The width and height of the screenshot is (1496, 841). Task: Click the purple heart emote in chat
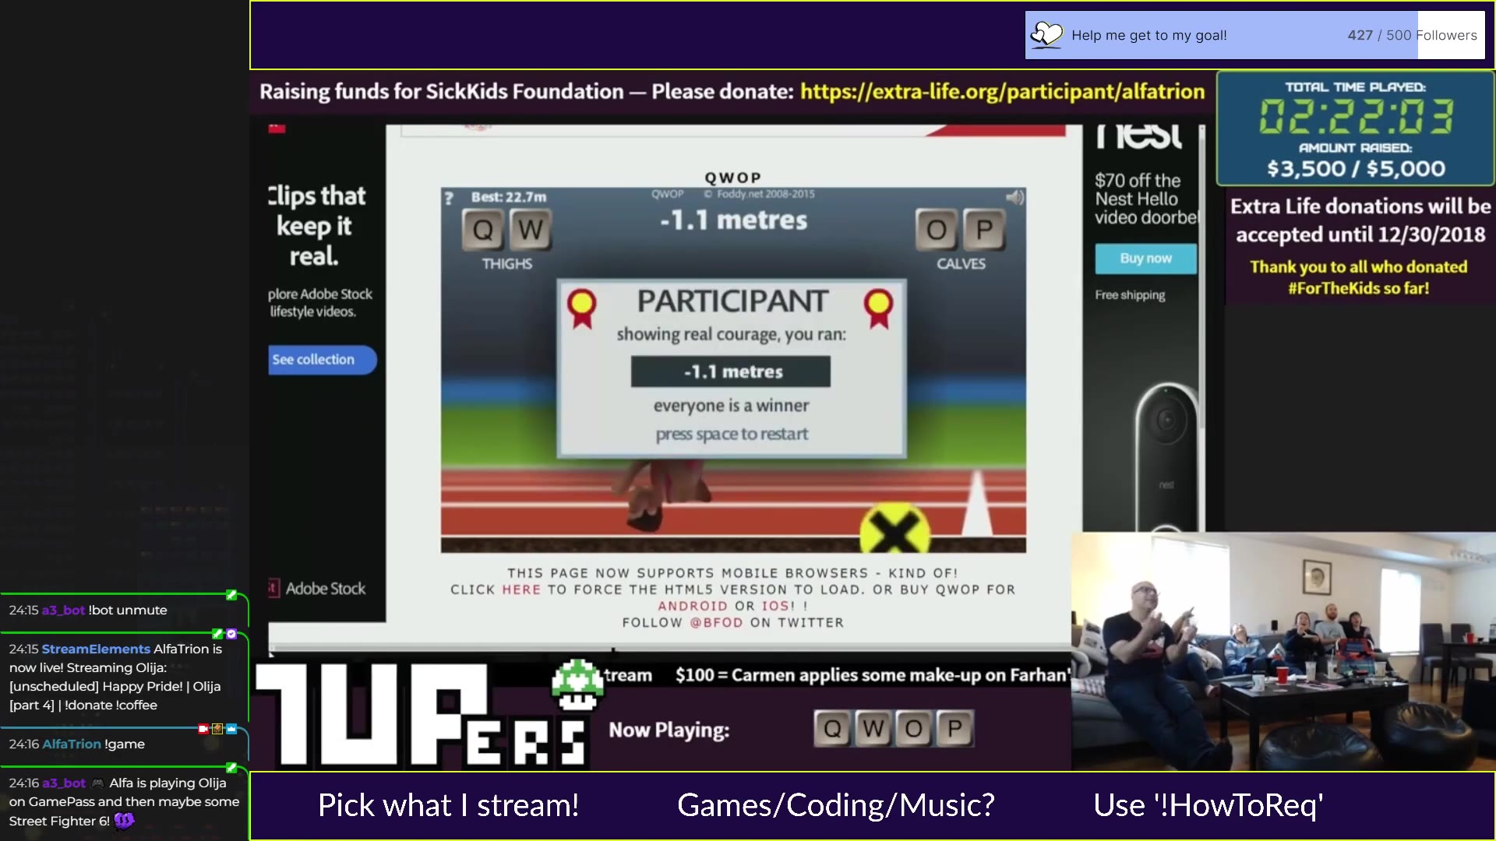point(124,820)
